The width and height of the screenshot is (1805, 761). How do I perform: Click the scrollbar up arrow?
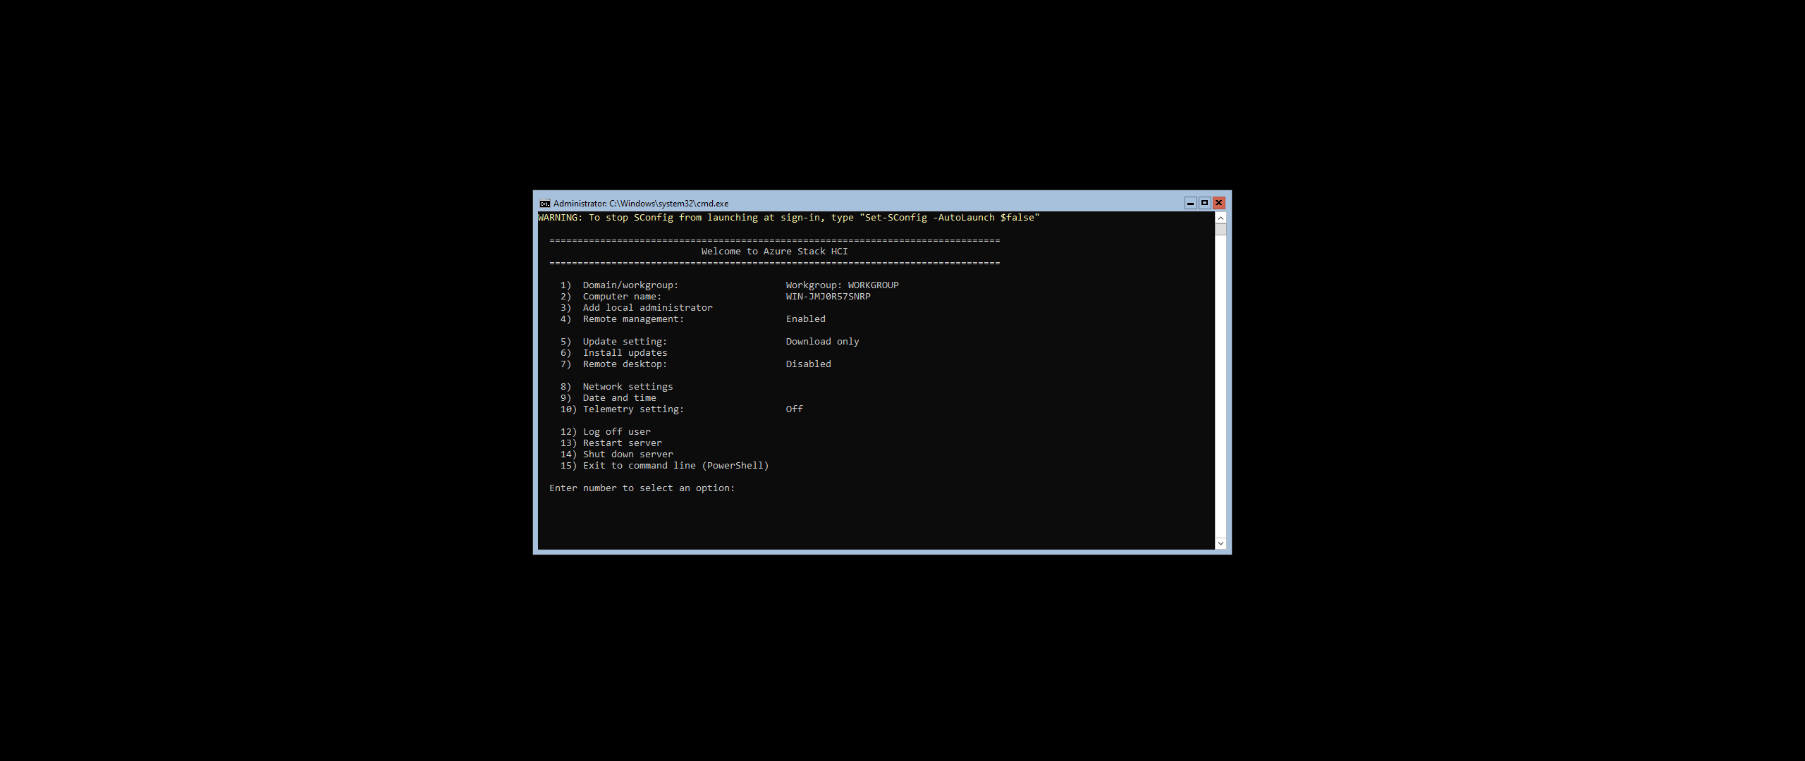pyautogui.click(x=1220, y=218)
